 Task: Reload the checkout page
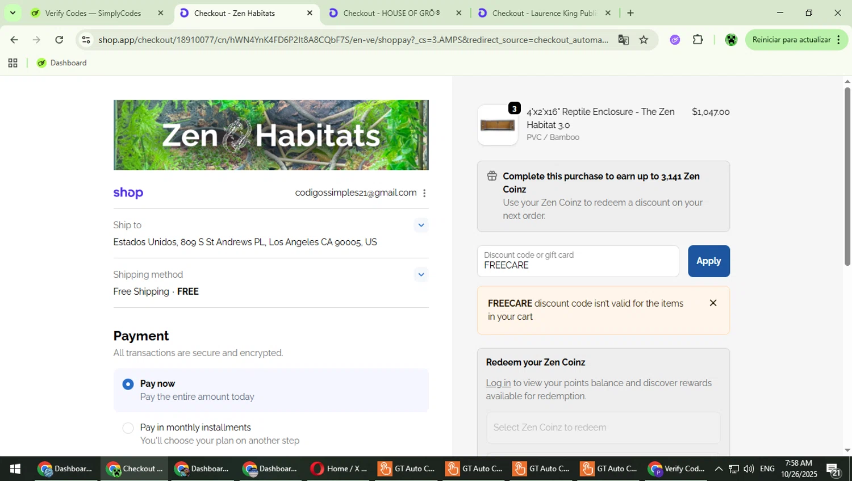(59, 40)
